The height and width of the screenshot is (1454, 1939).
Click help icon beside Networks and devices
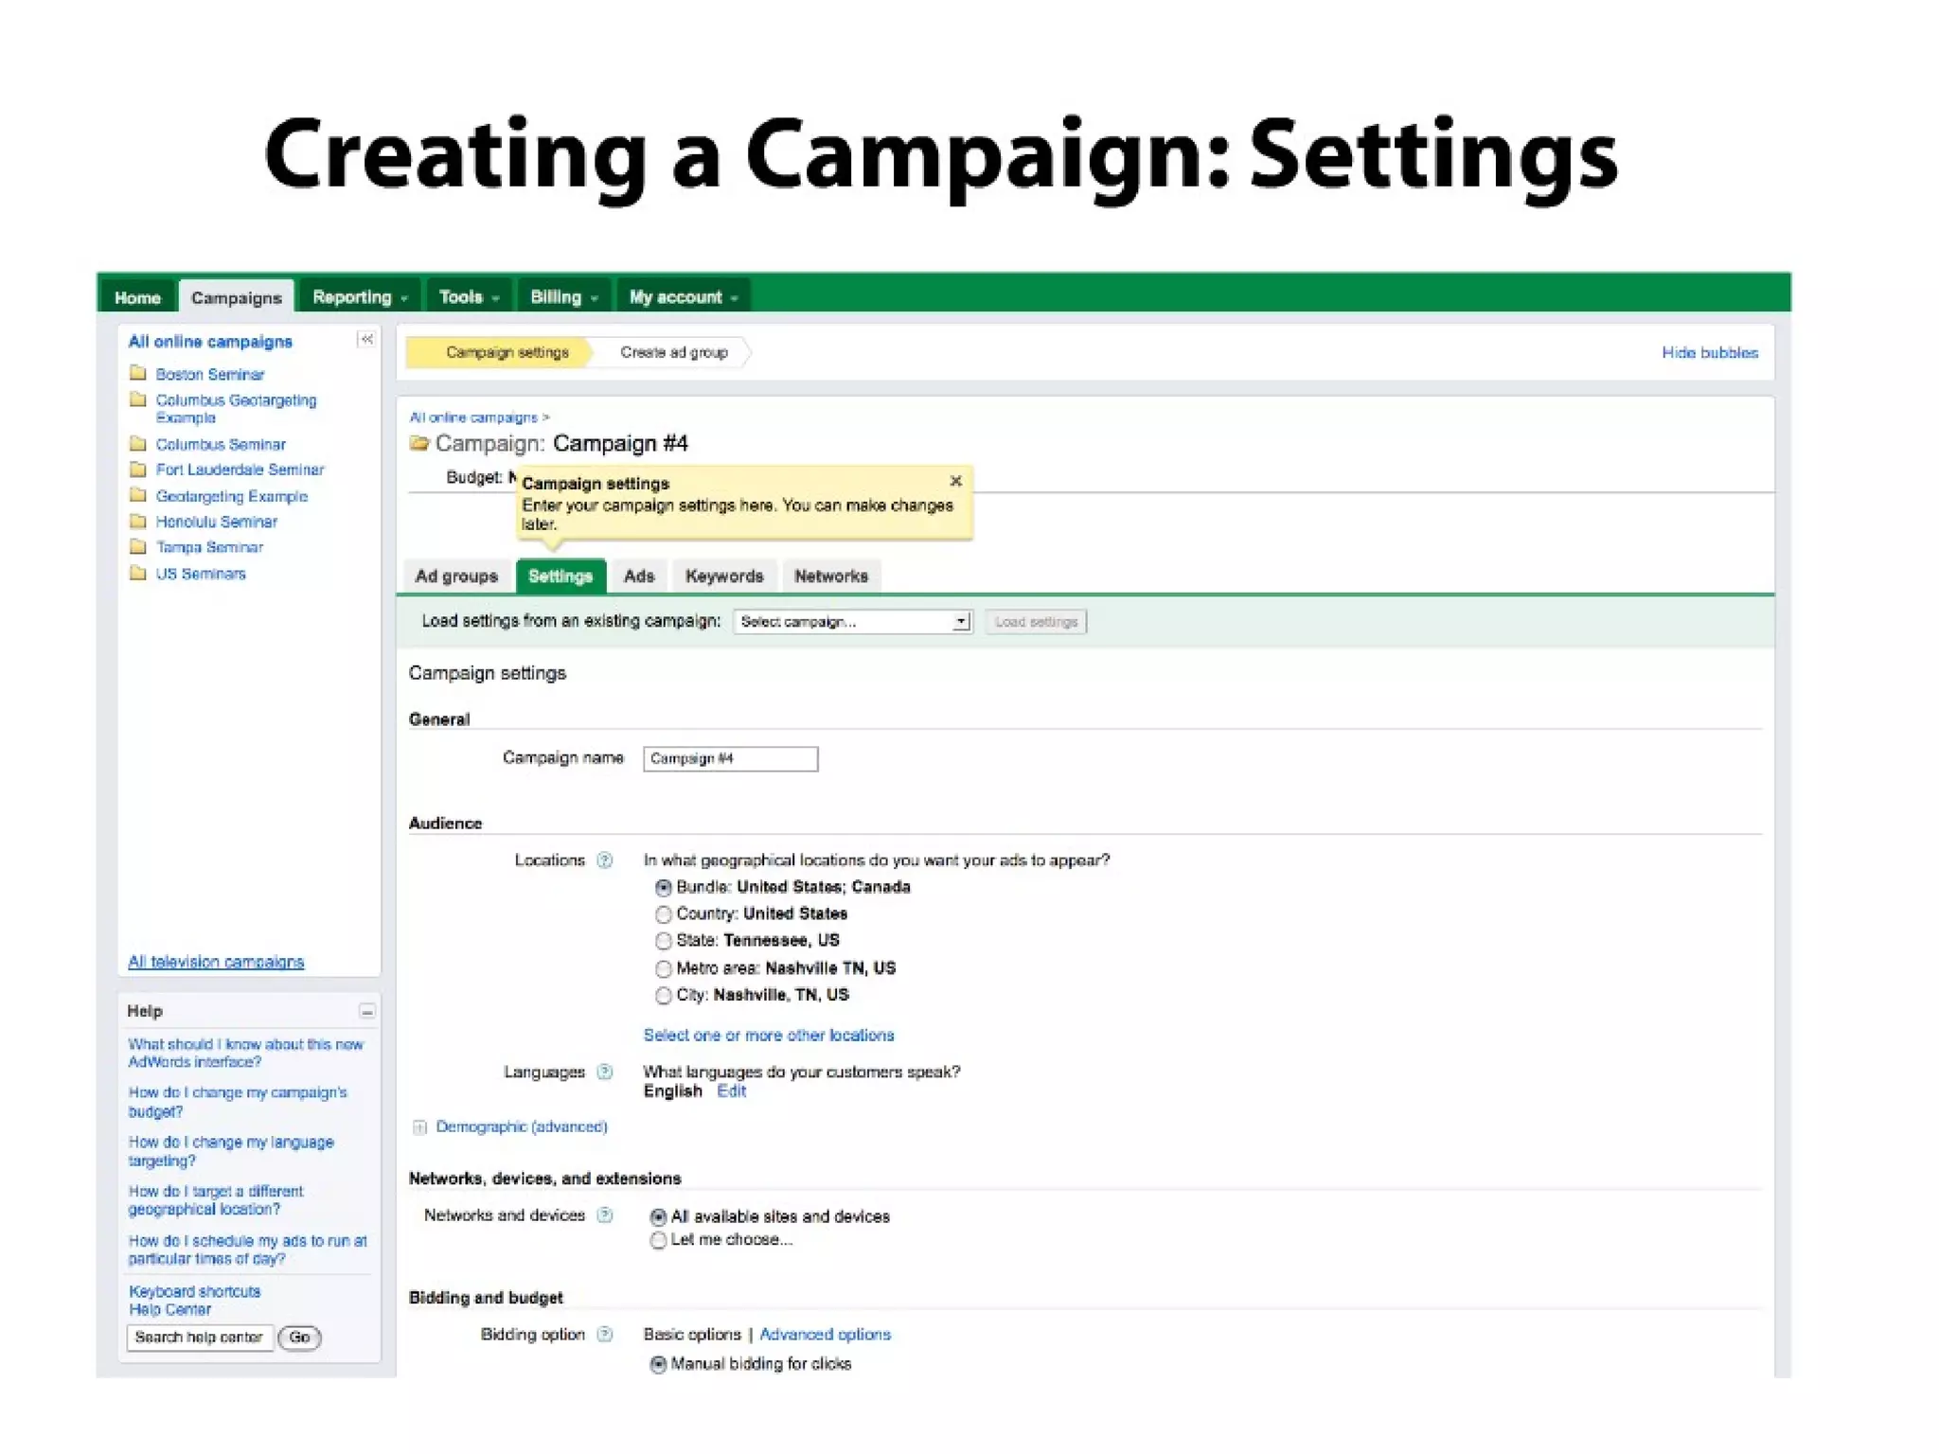(x=605, y=1215)
